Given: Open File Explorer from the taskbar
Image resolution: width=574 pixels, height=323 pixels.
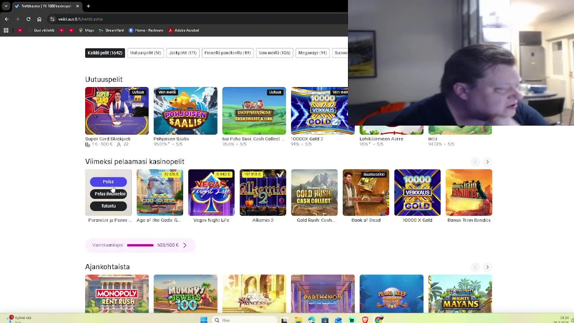Looking at the screenshot, I should tap(298, 320).
